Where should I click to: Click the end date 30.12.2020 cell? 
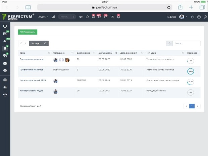126,70
